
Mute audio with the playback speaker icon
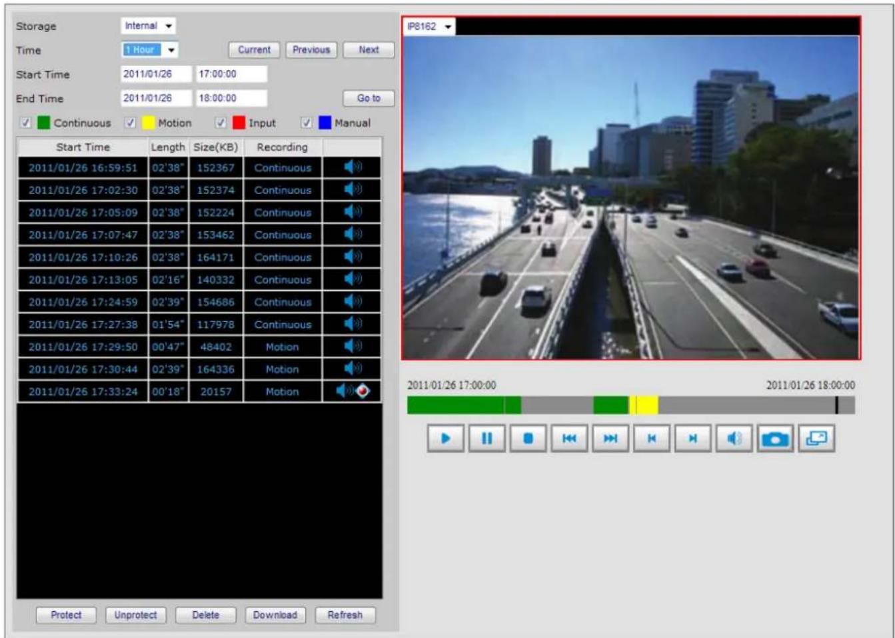click(734, 439)
